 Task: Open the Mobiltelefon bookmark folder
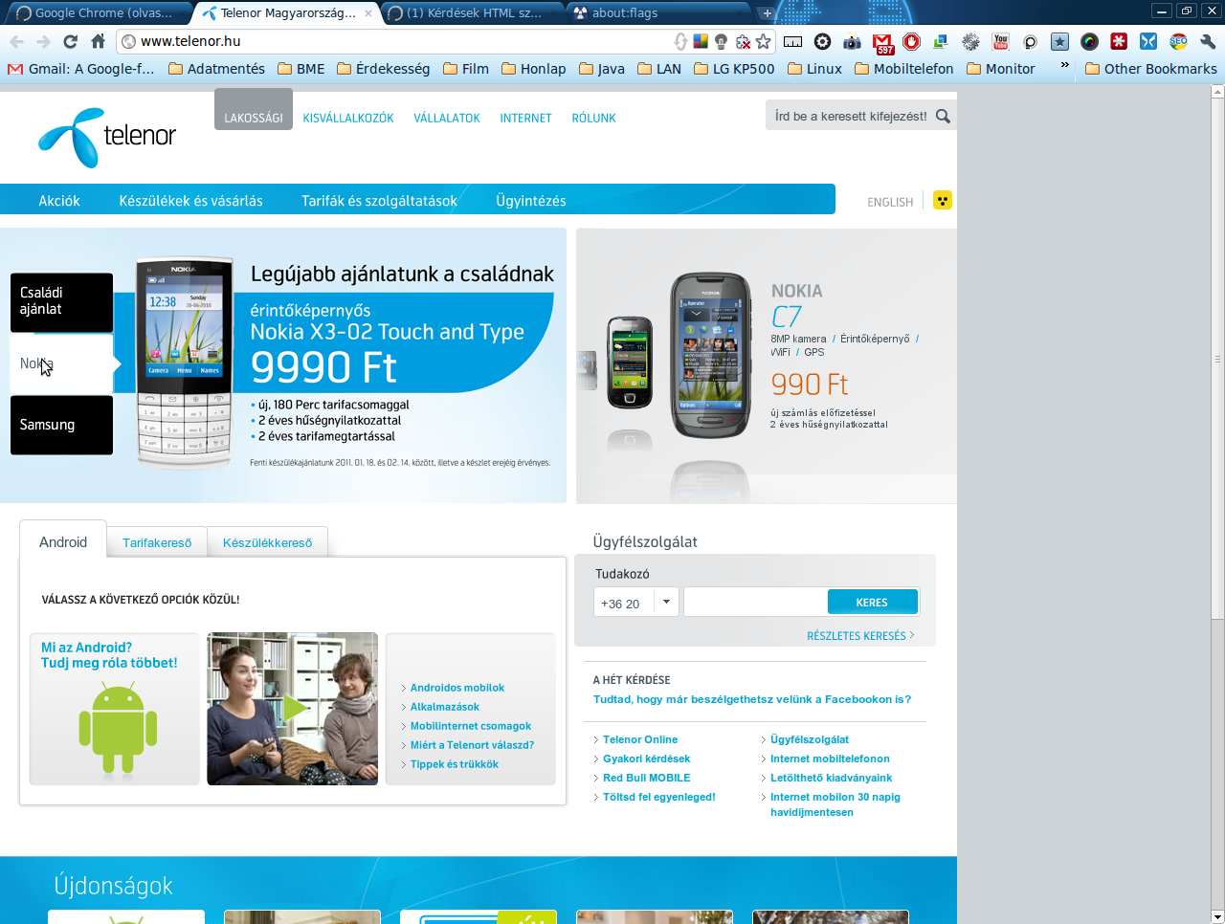point(903,69)
